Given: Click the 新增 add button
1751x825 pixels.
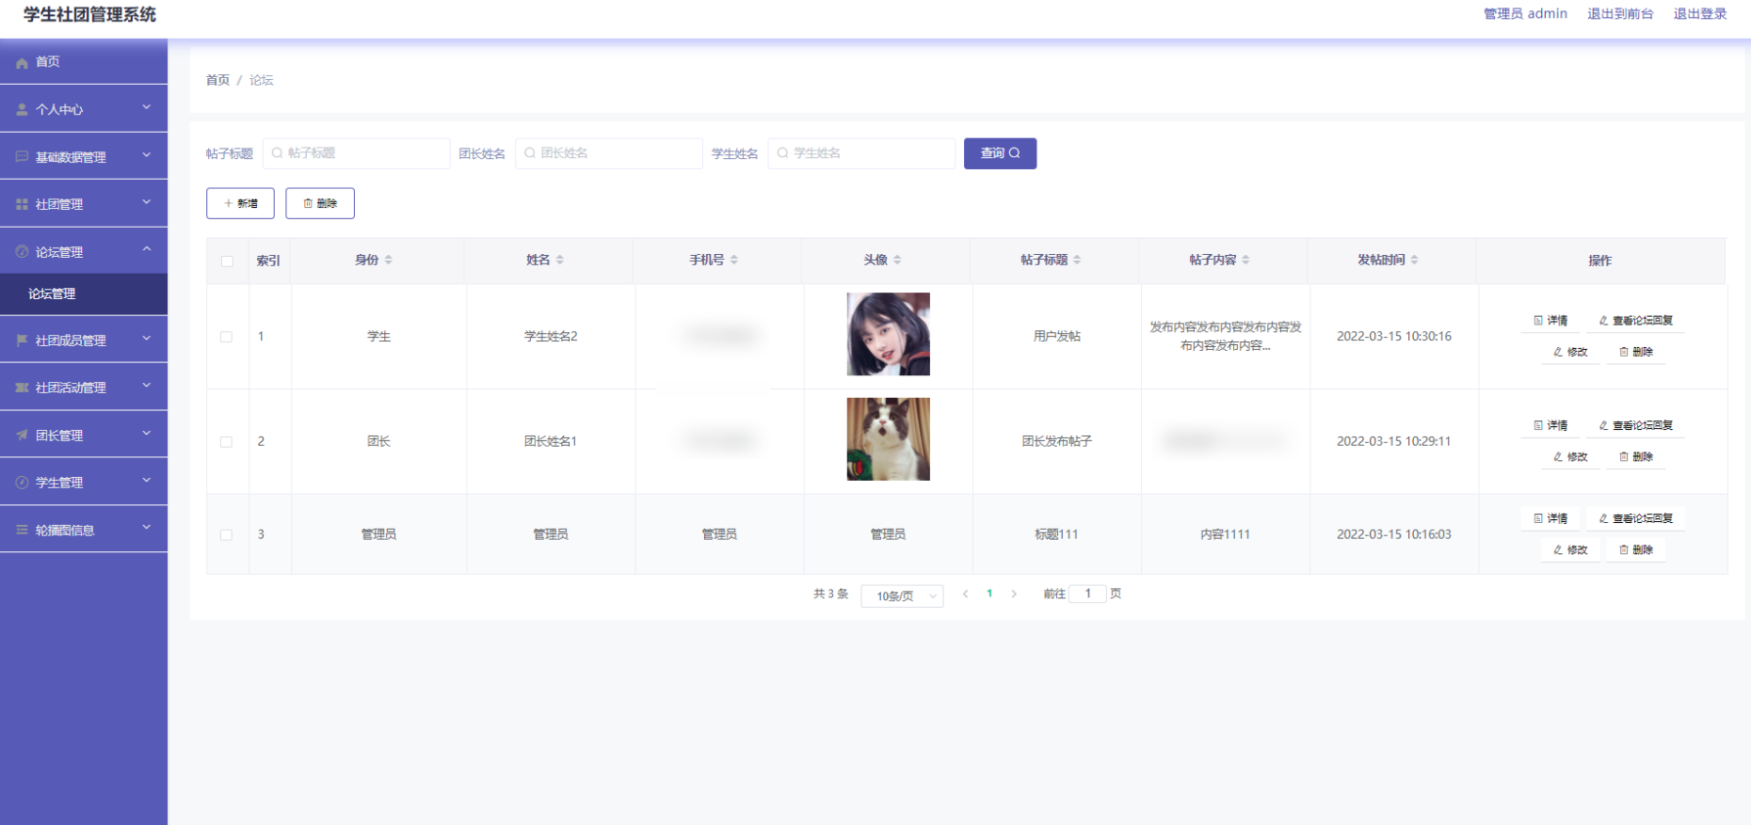Looking at the screenshot, I should pyautogui.click(x=240, y=203).
